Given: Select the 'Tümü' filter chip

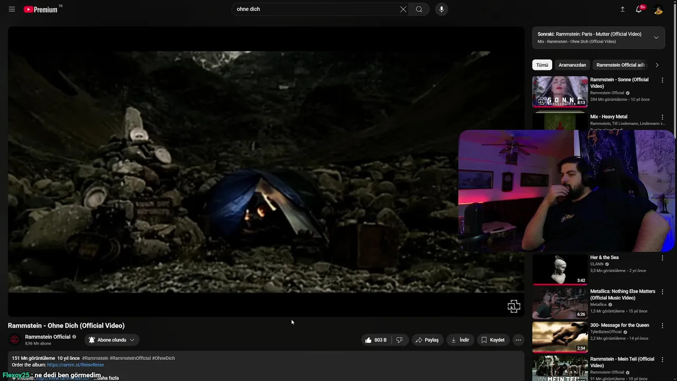Looking at the screenshot, I should 542,65.
